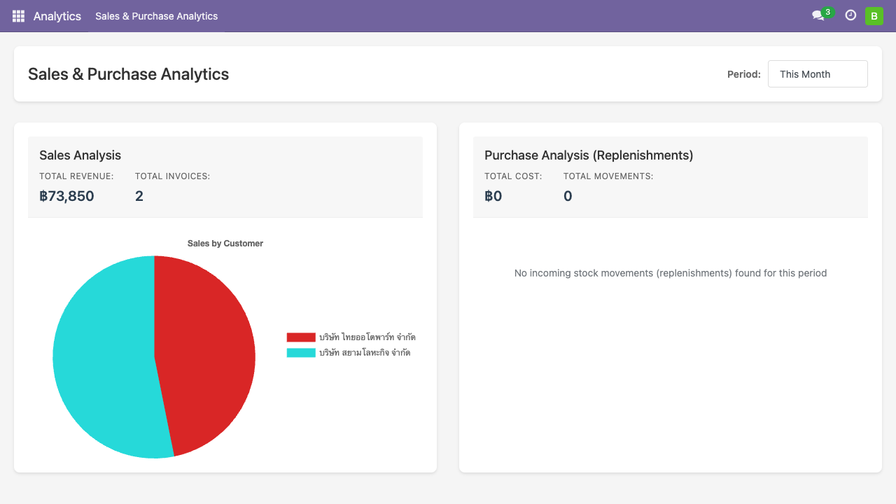Click the Sales & Purchase Analytics breadcrumb

[x=156, y=16]
